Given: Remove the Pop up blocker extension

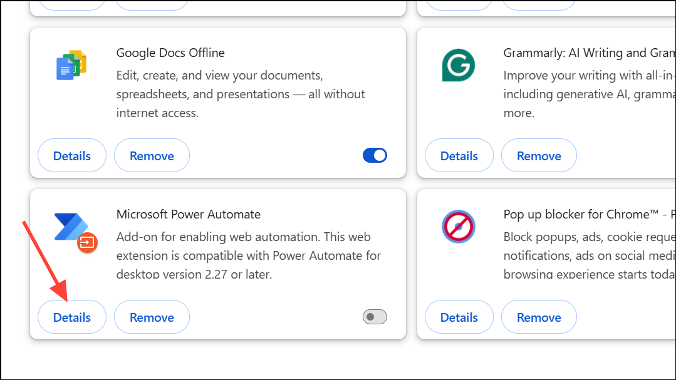Looking at the screenshot, I should point(539,316).
